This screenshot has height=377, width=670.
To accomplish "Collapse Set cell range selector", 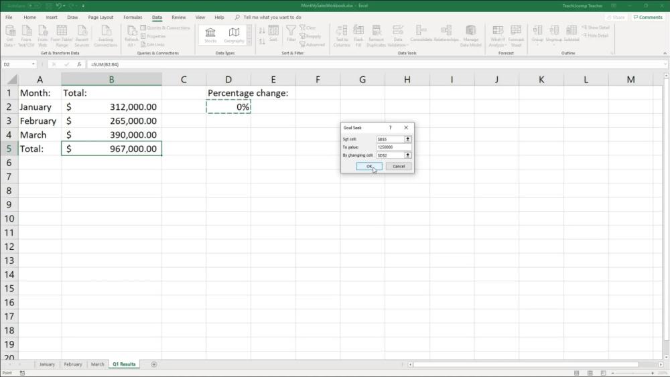I will 407,139.
